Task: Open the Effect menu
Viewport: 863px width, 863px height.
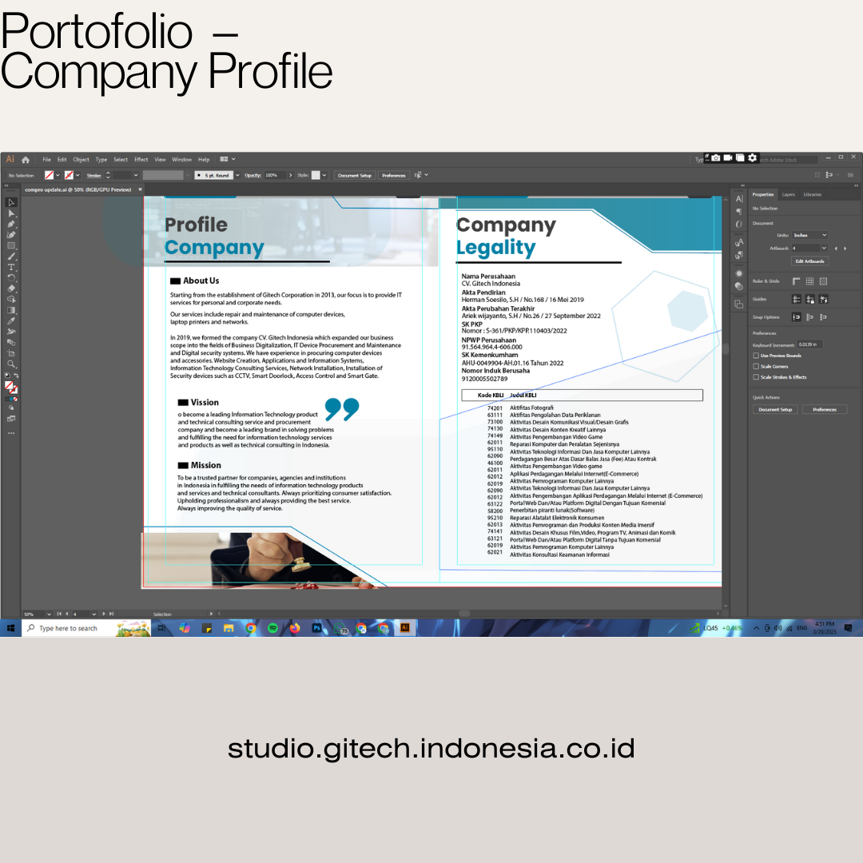Action: 141,159
